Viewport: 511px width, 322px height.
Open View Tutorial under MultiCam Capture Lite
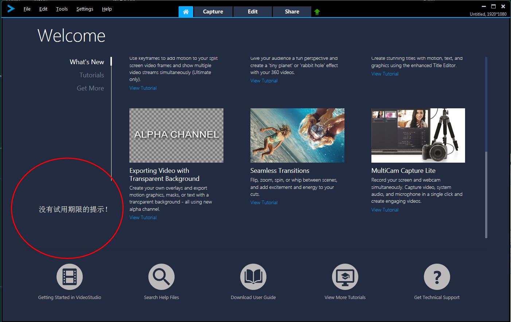(x=385, y=210)
